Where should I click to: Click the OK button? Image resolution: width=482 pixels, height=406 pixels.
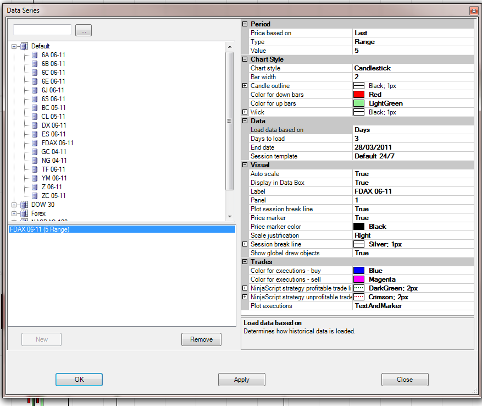coord(79,380)
